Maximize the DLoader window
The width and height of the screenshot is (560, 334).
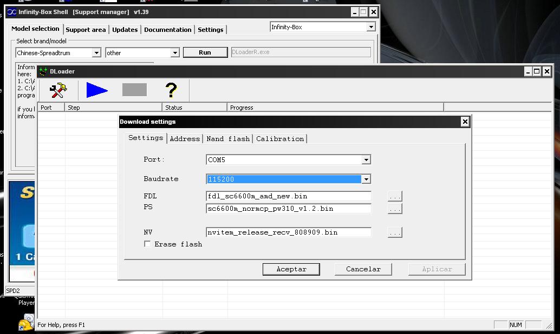536,71
